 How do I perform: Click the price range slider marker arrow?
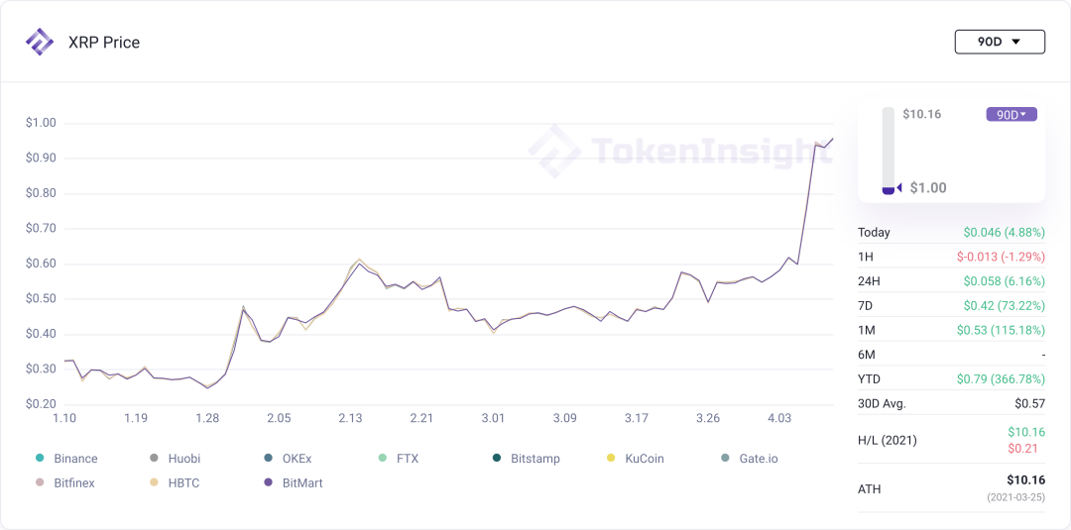point(899,188)
